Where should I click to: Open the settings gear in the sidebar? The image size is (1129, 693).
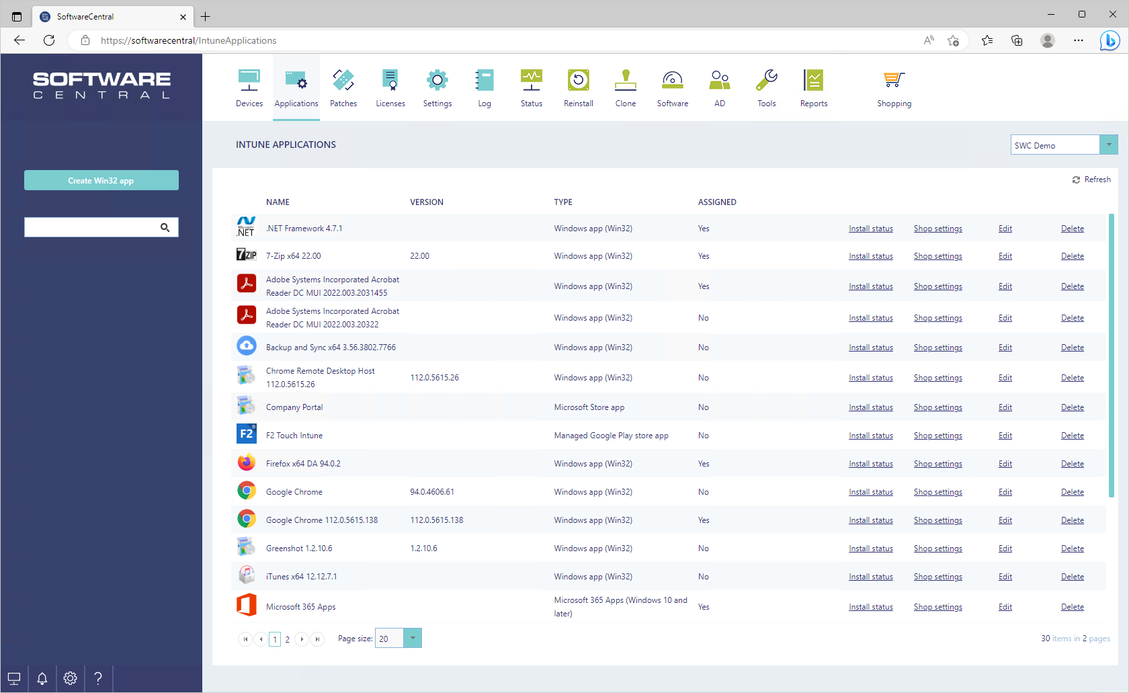click(x=70, y=678)
